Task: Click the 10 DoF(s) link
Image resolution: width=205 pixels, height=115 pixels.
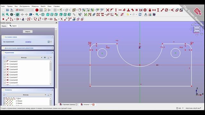Action: [28, 42]
